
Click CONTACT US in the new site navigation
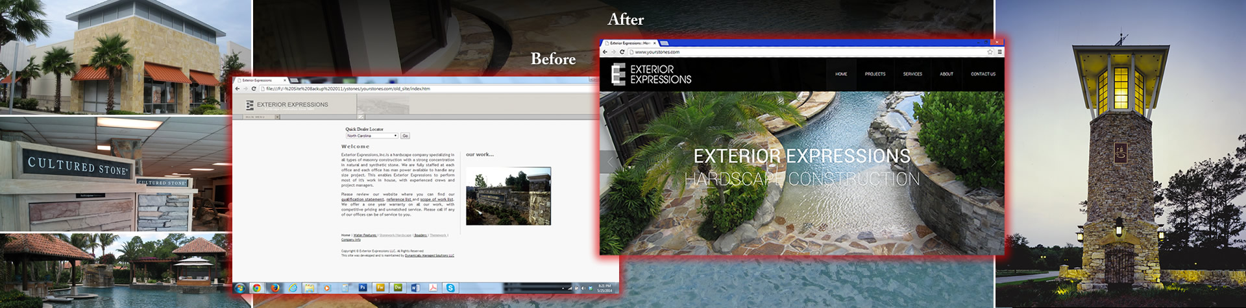click(983, 74)
